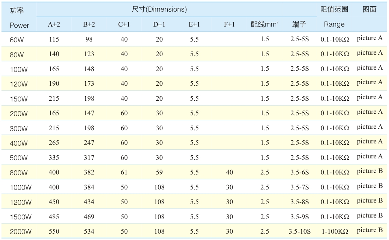Click value 469 in the 1500W row

89,217
